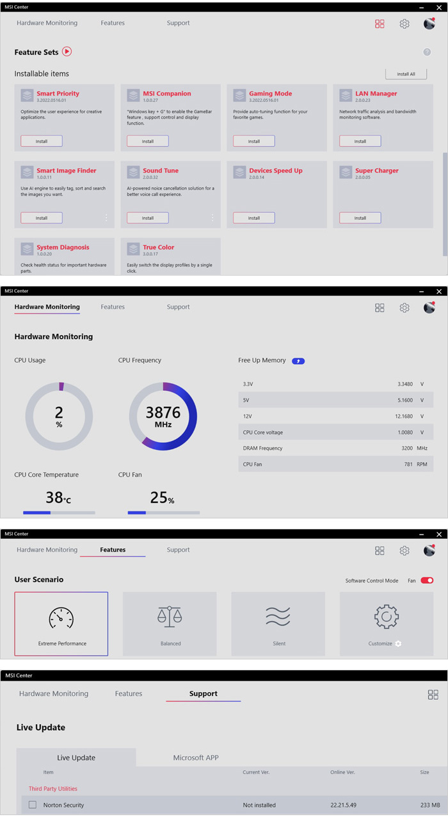448x819 pixels.
Task: Install Smart Priority
Action: pos(42,141)
